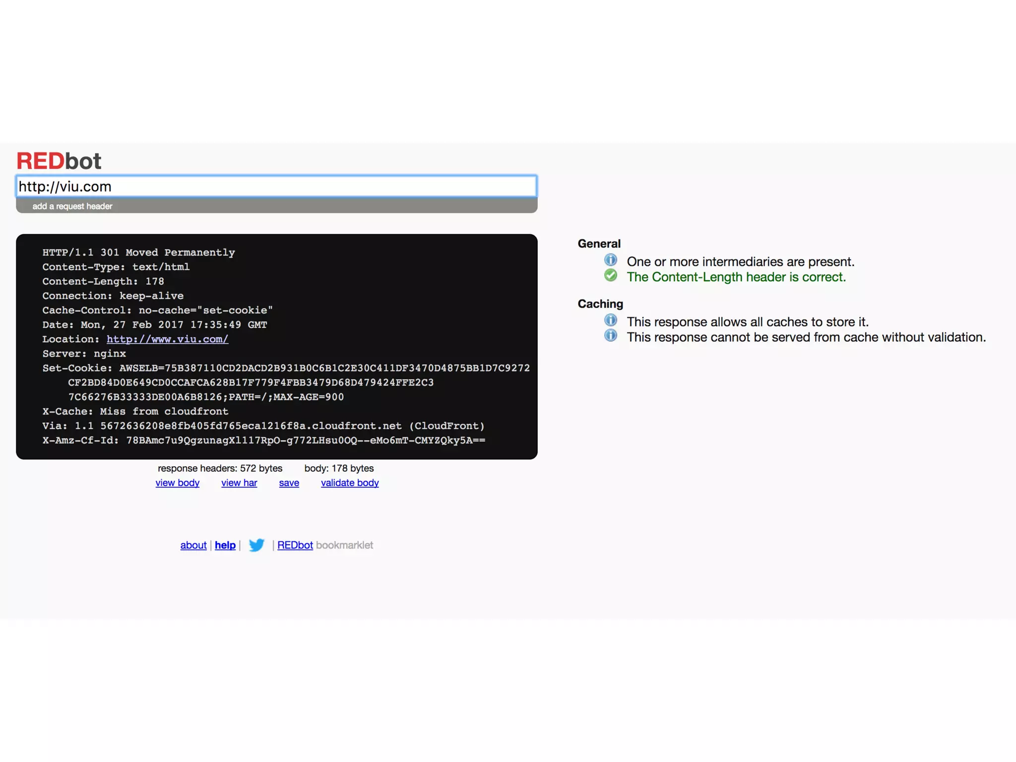Click the REDbot logo heading
The image size is (1016, 762).
click(x=59, y=161)
